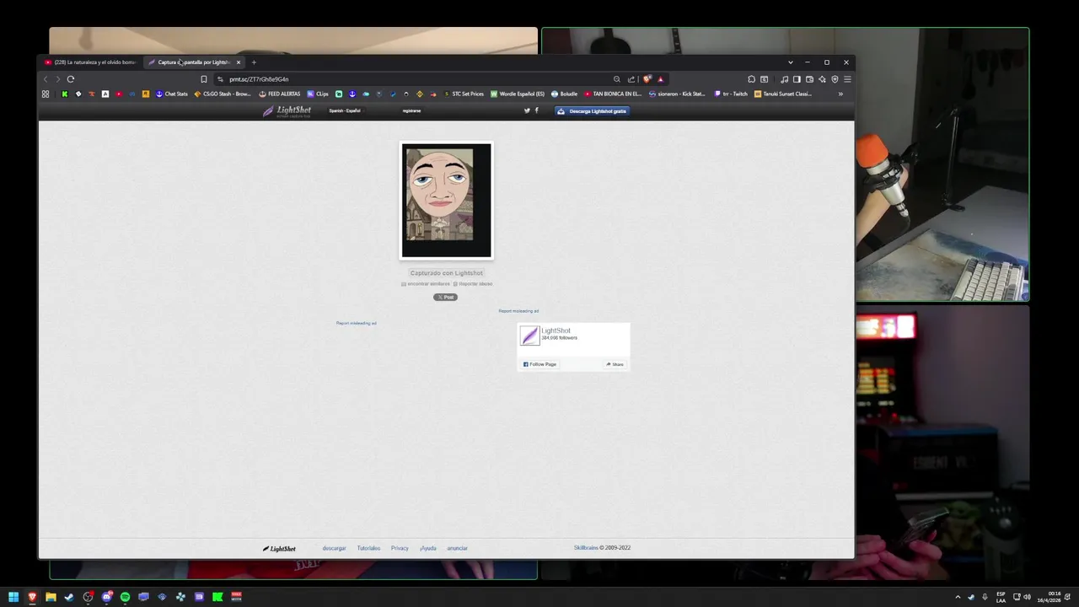Click the registrarse link in the header
1079x607 pixels.
point(411,110)
